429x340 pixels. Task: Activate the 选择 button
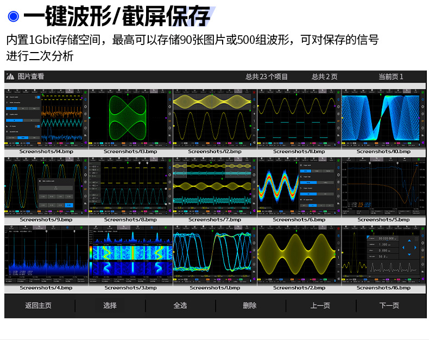tap(110, 305)
